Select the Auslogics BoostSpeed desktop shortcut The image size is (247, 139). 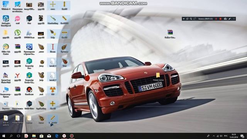coord(6,21)
